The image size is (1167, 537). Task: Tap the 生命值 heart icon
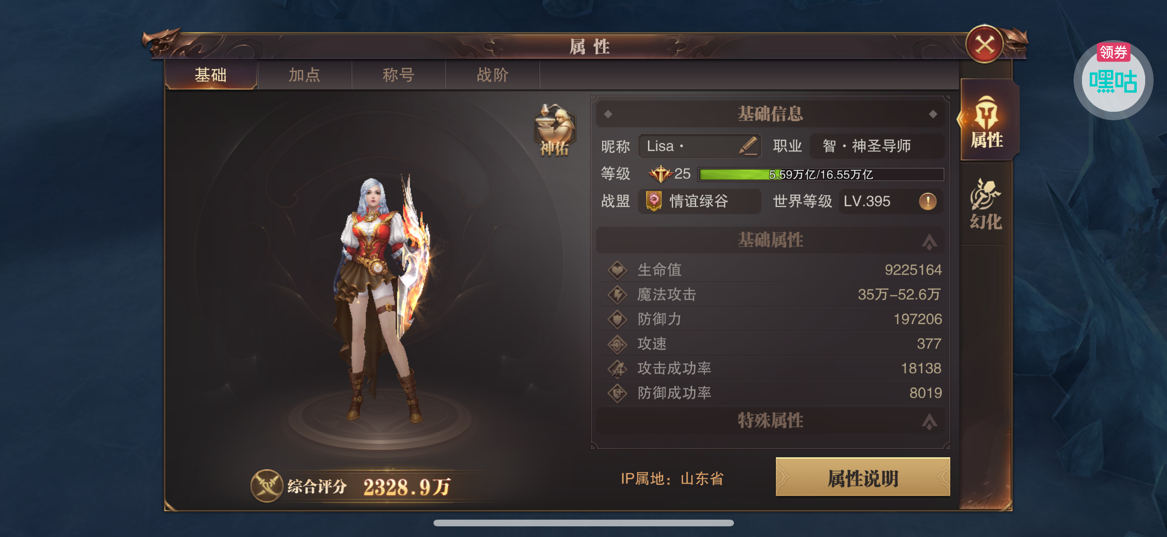click(617, 270)
